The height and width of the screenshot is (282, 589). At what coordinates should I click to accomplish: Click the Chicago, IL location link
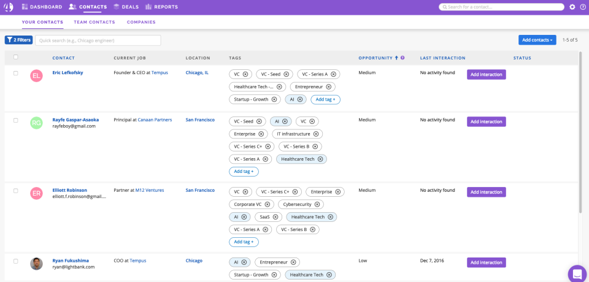pos(197,73)
